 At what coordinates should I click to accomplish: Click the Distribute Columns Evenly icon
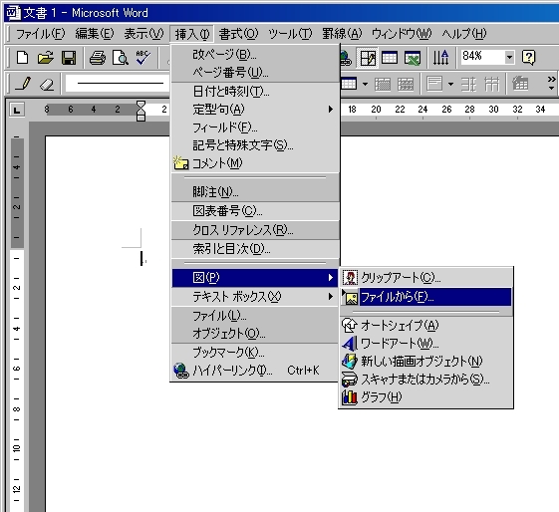492,84
